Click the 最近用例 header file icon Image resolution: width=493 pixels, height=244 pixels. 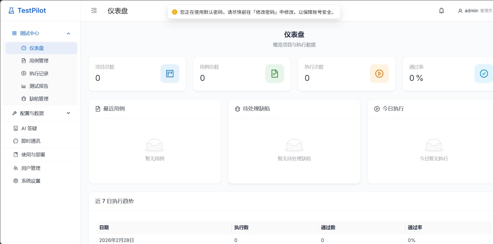(98, 109)
